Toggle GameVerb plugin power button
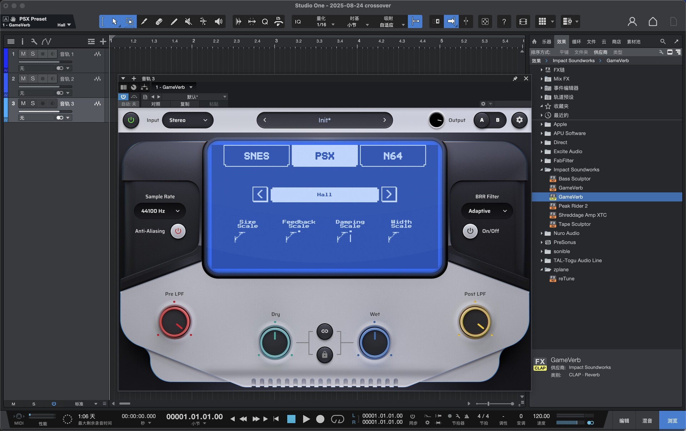 (131, 120)
